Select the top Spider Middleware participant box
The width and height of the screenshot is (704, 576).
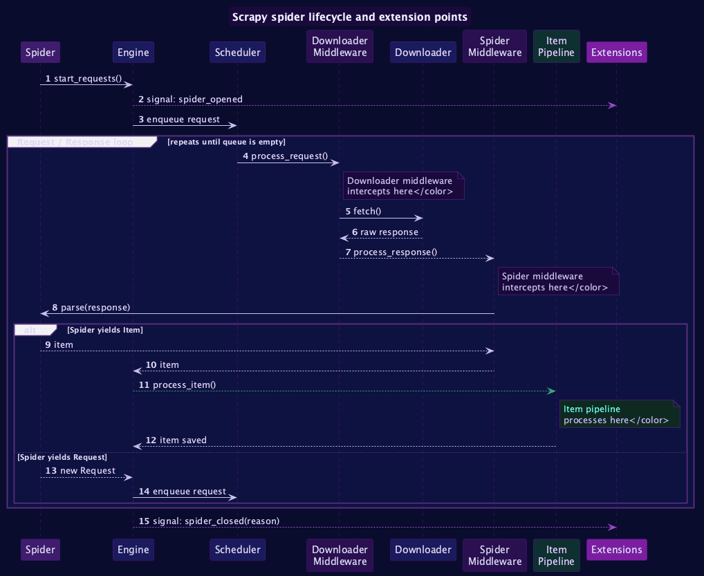(494, 46)
